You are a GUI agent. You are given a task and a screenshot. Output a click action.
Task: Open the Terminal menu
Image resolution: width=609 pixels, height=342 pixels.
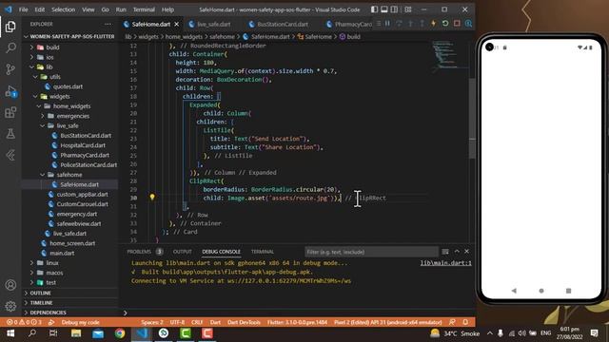tap(144, 9)
